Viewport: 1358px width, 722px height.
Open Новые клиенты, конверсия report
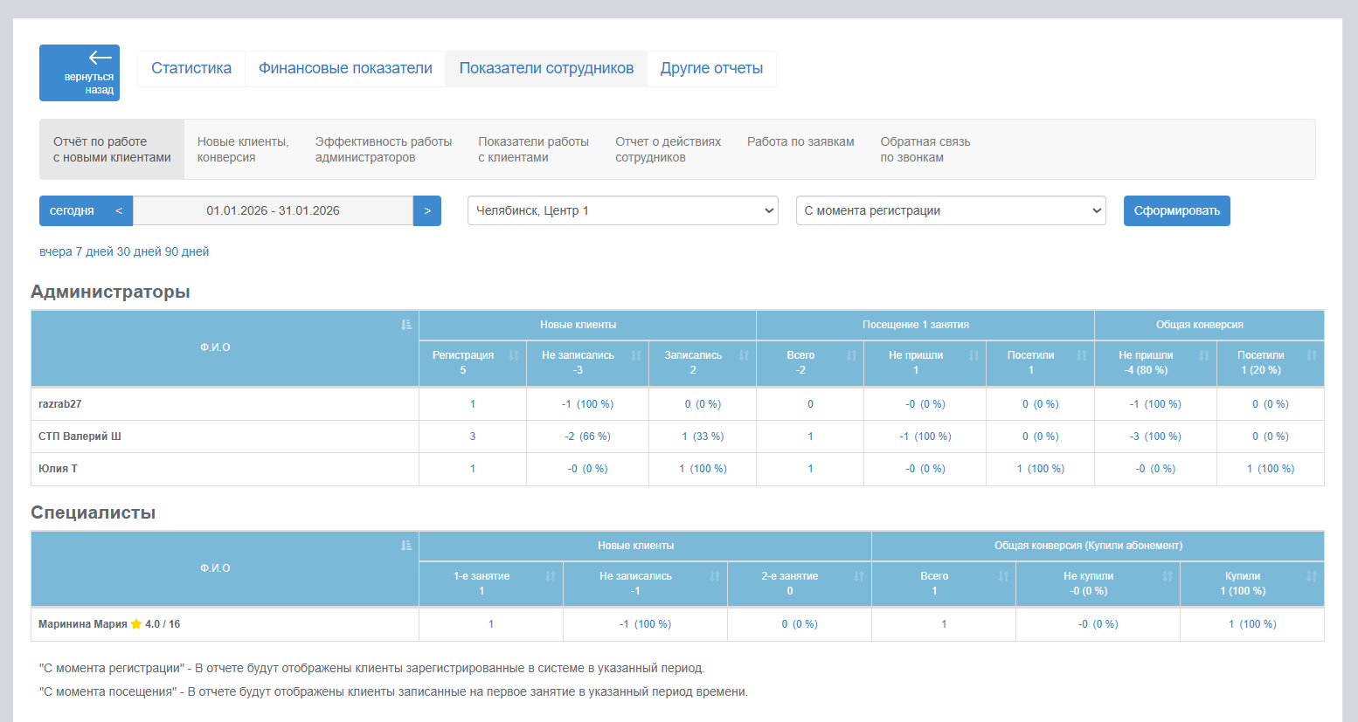[x=243, y=149]
